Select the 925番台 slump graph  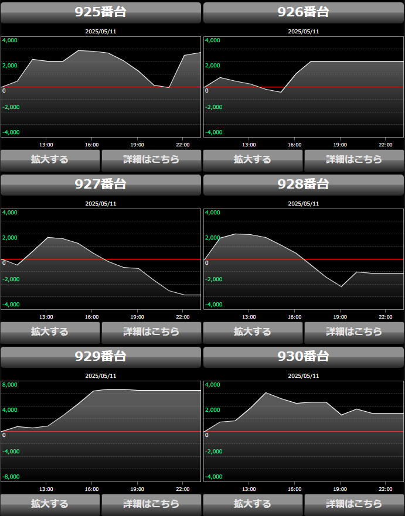(x=101, y=87)
